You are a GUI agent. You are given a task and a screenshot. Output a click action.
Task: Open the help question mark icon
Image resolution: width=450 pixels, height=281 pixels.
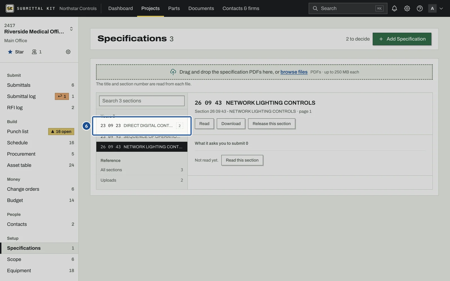tap(420, 8)
